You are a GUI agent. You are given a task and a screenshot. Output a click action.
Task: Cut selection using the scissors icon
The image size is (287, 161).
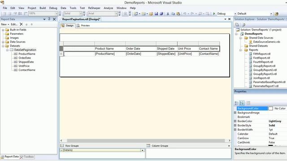coord(168,14)
